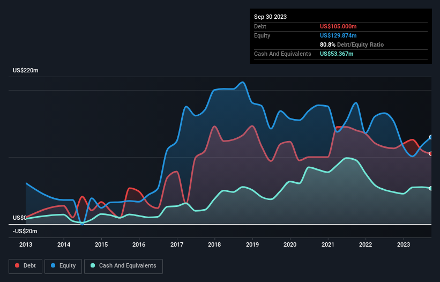Click the 2022 x-axis label
Screen dimensions: 440x282
(x=366, y=244)
